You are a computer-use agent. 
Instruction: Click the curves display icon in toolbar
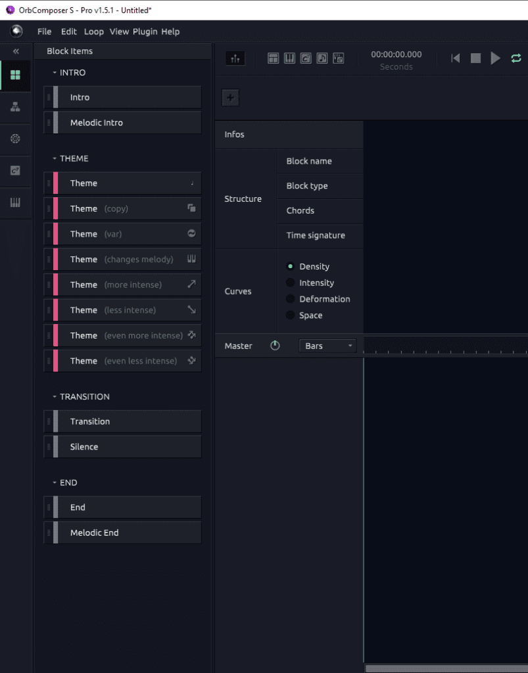(x=235, y=58)
